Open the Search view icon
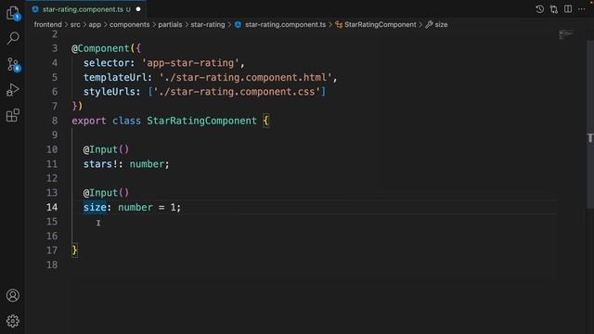This screenshot has height=334, width=594. 13,38
